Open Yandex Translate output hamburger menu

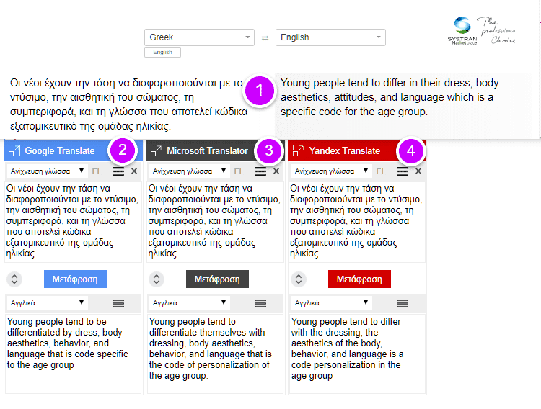(x=403, y=303)
